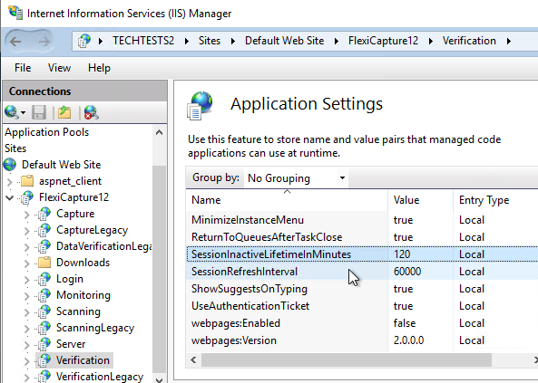Viewport: 538px width, 383px height.
Task: Select the SessionRefreshInterval setting
Action: pyautogui.click(x=362, y=272)
